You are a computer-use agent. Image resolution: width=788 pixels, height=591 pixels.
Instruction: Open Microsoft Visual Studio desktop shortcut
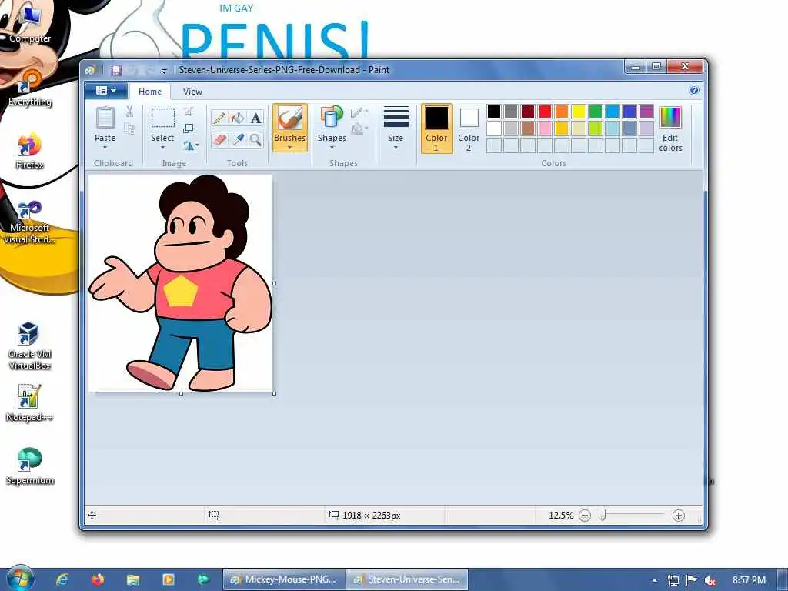(30, 222)
